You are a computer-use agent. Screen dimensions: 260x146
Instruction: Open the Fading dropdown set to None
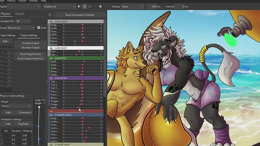[132, 7]
